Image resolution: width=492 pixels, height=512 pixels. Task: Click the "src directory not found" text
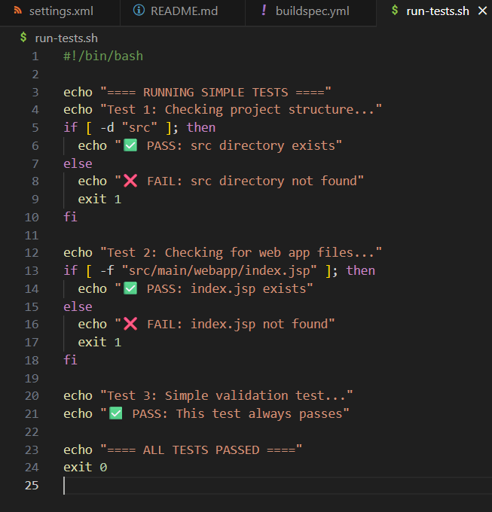pyautogui.click(x=274, y=181)
